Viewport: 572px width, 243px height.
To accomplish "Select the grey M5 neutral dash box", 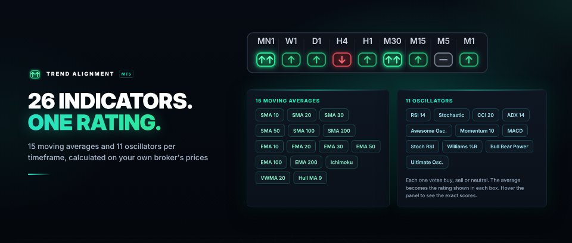I will [x=443, y=60].
